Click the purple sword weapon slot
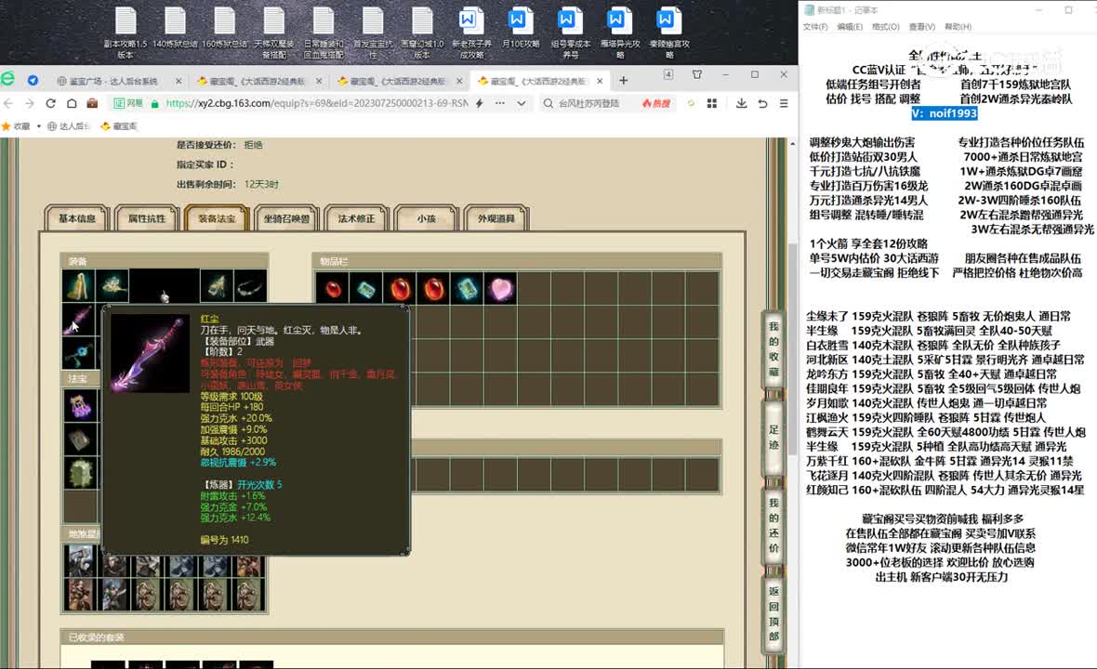 click(78, 320)
